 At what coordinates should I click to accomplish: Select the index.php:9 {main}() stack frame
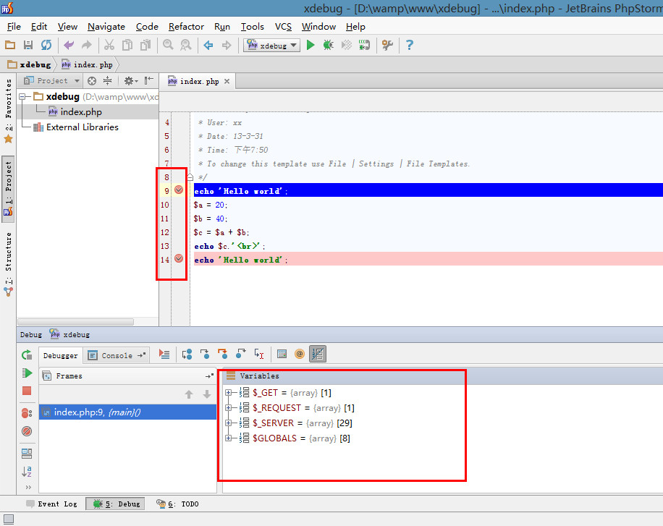(x=127, y=412)
